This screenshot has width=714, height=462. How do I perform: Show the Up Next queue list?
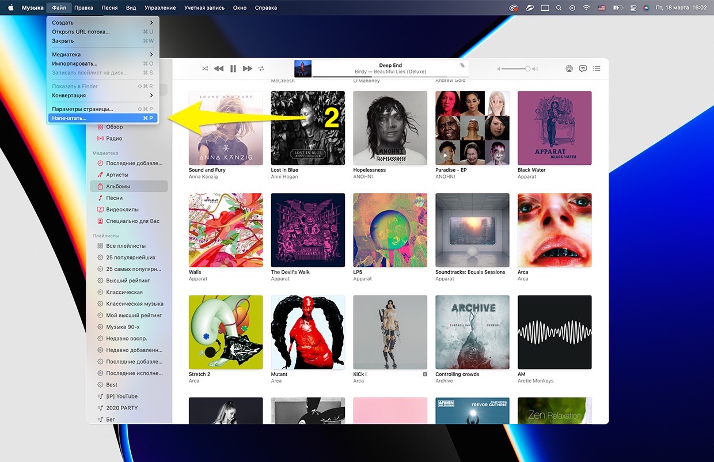(597, 69)
